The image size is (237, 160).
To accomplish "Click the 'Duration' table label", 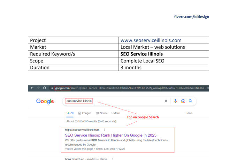I will click(40, 68).
